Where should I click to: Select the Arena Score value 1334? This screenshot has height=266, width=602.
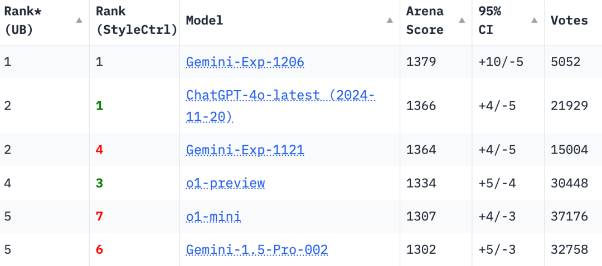[x=421, y=183]
